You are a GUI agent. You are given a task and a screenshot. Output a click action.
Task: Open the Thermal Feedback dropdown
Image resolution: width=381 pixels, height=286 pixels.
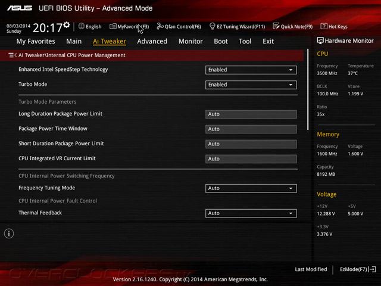tap(251, 213)
